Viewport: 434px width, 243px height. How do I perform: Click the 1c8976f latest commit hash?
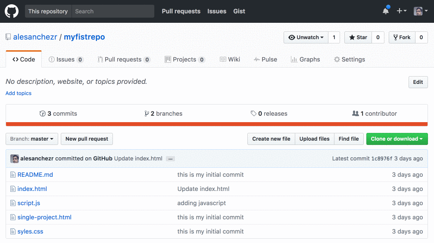382,159
